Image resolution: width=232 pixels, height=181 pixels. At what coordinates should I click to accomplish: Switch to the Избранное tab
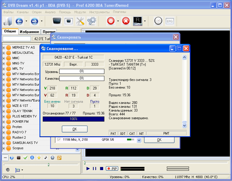(x=29, y=31)
